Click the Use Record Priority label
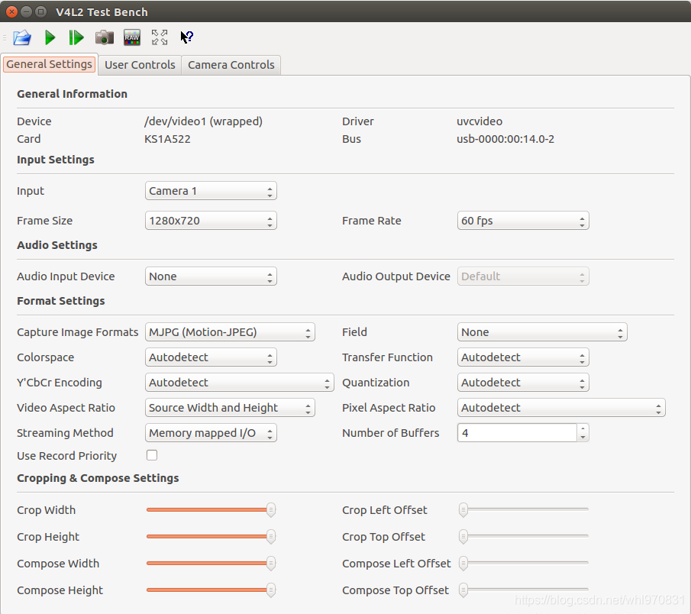The height and width of the screenshot is (614, 691). 67,456
